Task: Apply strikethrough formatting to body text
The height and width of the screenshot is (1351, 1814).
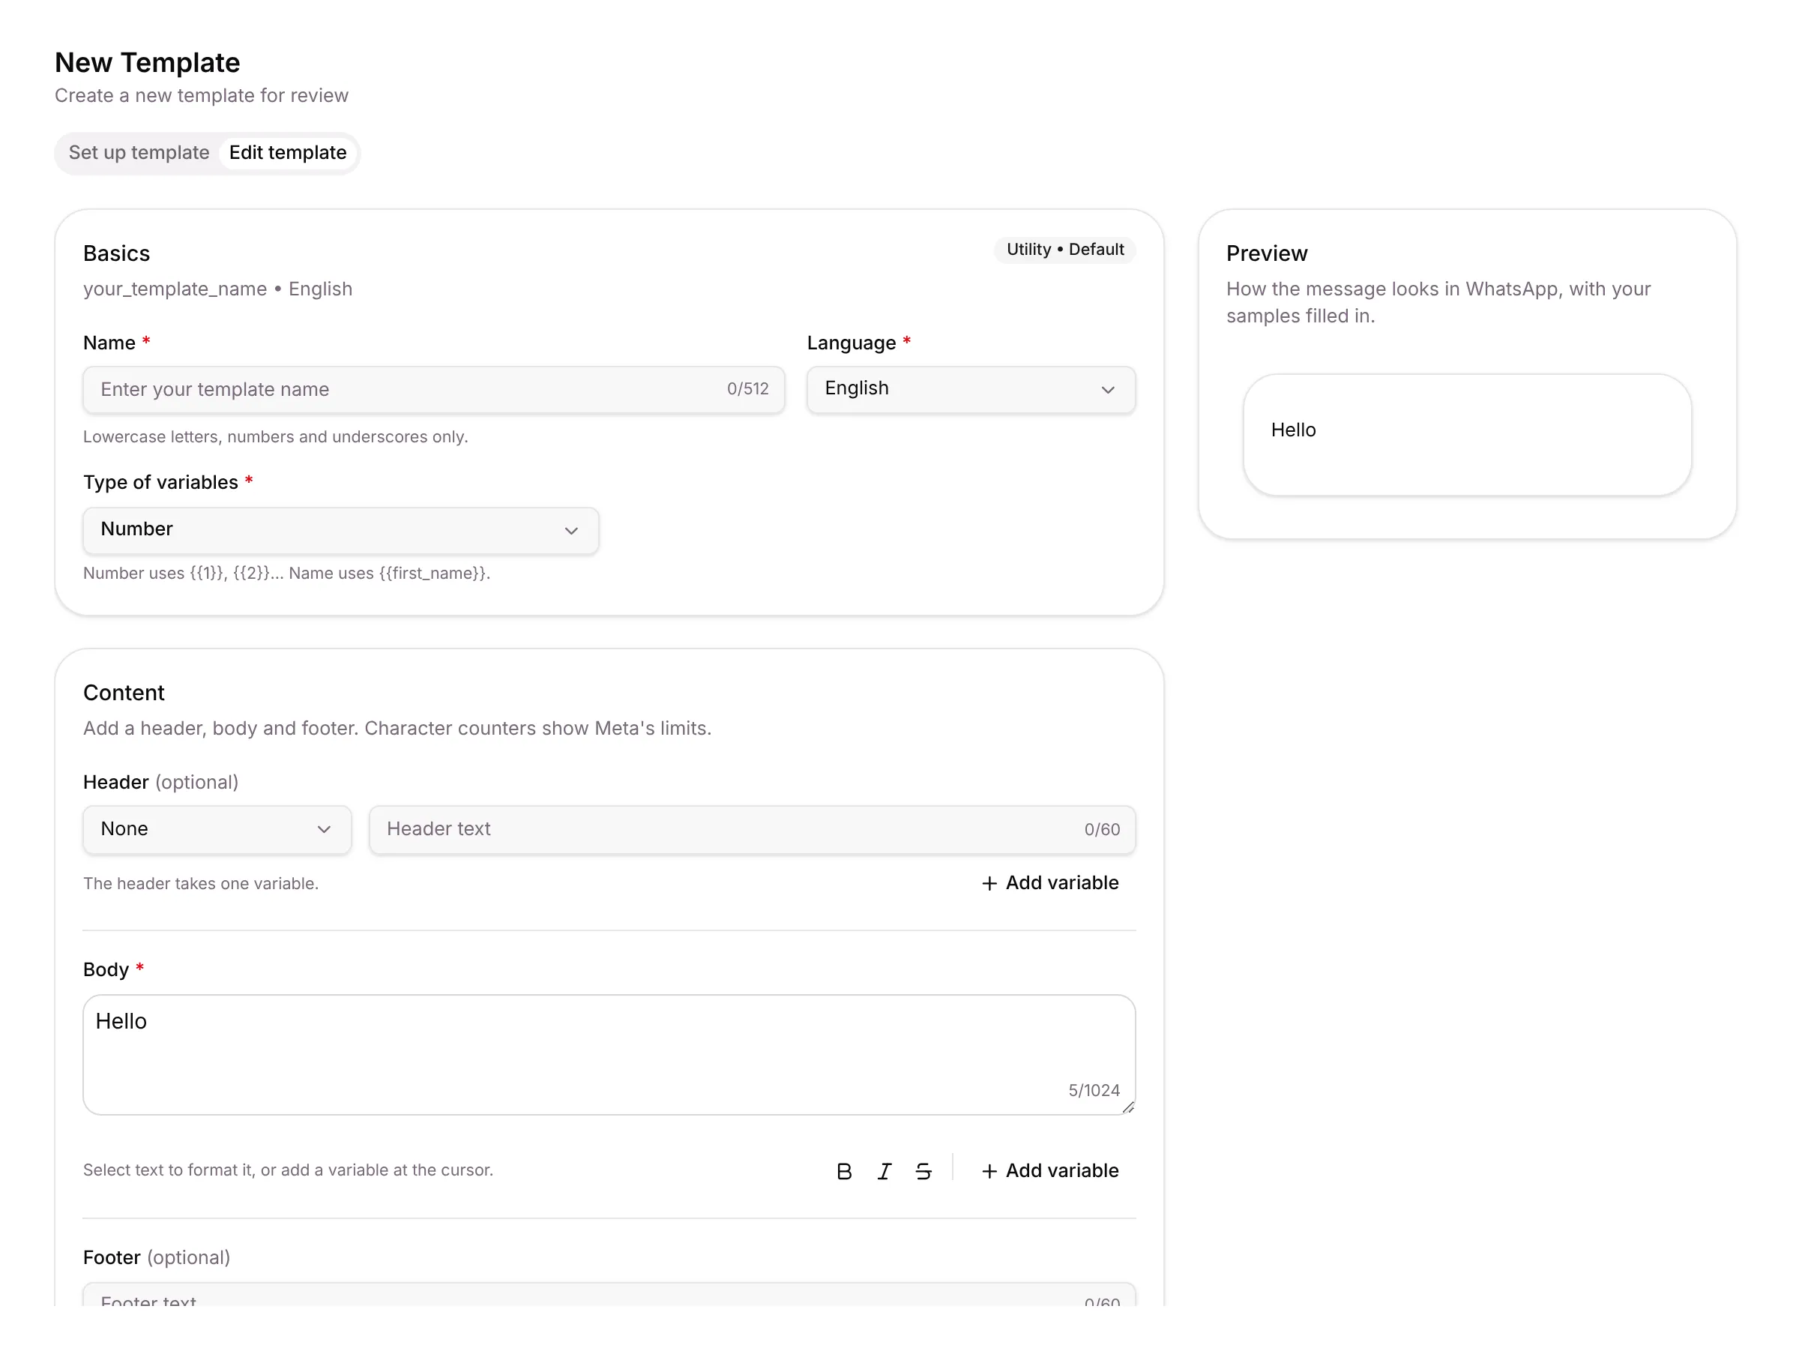Action: 923,1171
